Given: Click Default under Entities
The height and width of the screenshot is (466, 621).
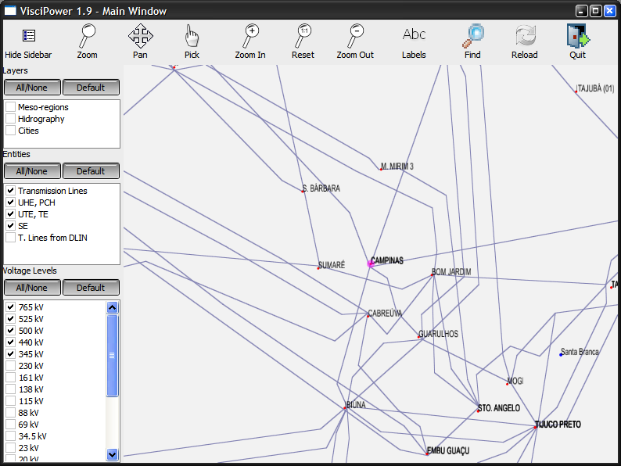Looking at the screenshot, I should (91, 171).
